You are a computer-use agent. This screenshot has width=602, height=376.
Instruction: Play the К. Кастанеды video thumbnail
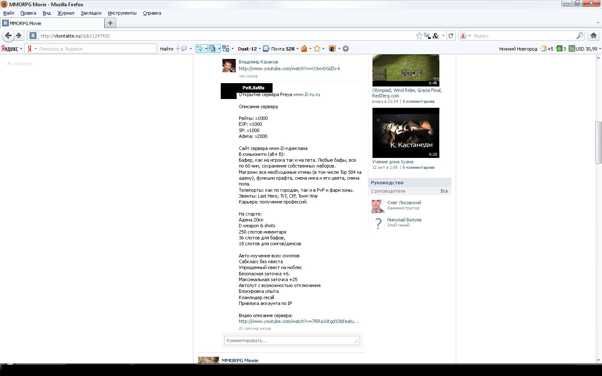pyautogui.click(x=406, y=132)
